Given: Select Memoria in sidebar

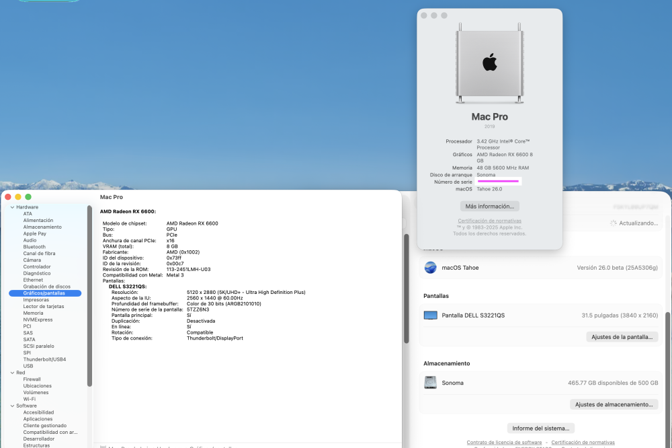Looking at the screenshot, I should tap(34, 313).
